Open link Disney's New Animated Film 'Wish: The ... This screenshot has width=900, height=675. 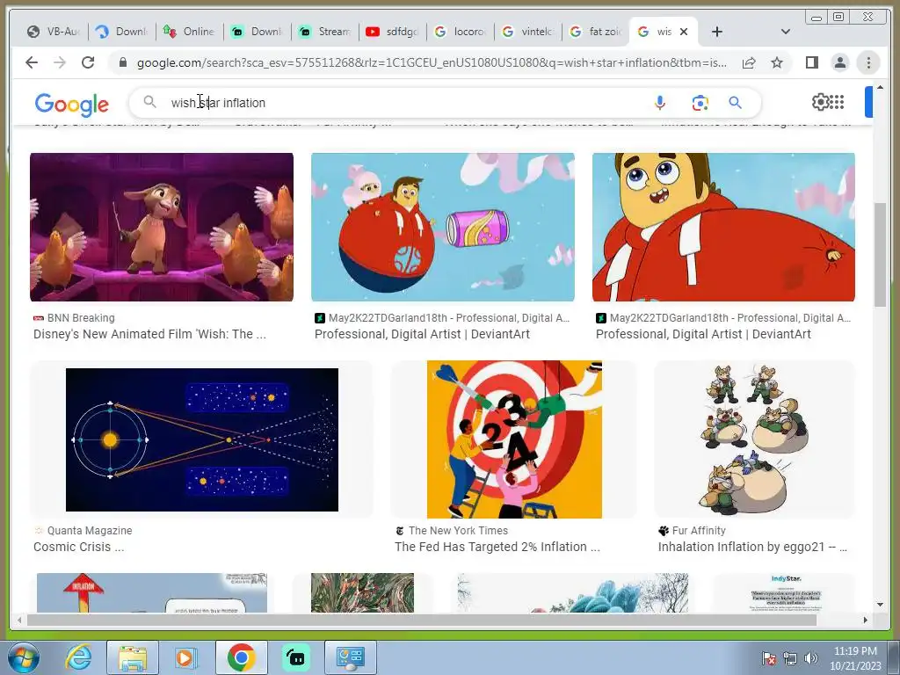[149, 334]
